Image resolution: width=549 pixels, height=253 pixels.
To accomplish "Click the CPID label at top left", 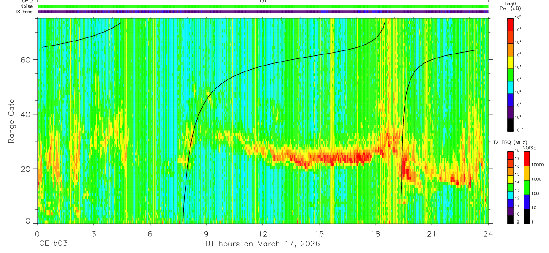I will pos(26,1).
